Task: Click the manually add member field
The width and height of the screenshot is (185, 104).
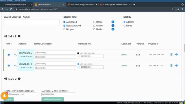Action: click(x=58, y=94)
